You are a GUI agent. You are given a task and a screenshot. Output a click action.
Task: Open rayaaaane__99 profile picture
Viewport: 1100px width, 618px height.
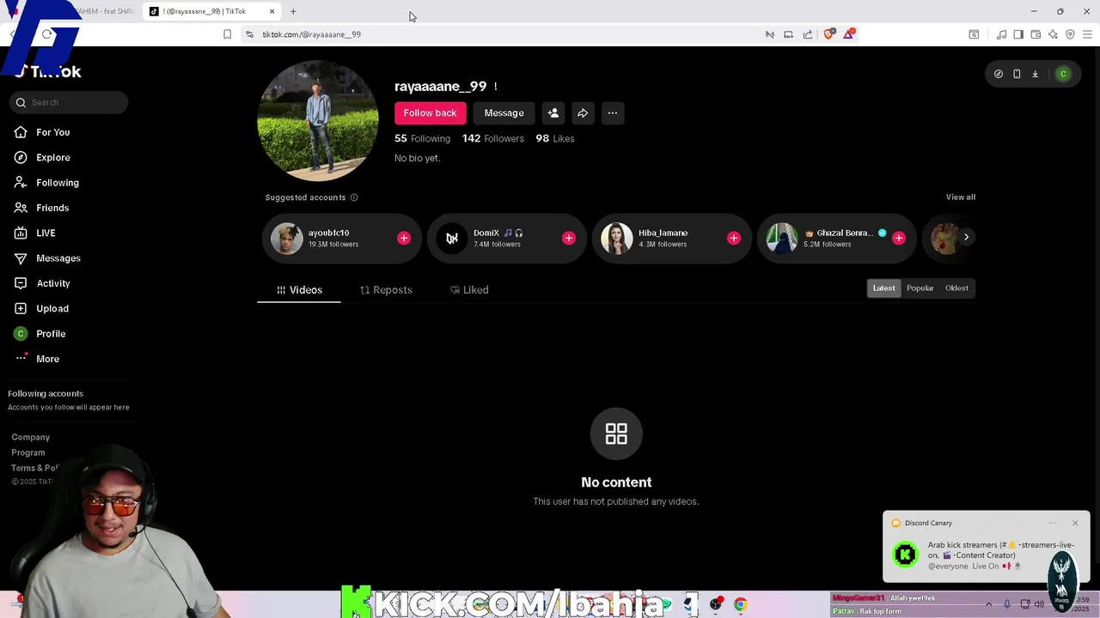(318, 121)
